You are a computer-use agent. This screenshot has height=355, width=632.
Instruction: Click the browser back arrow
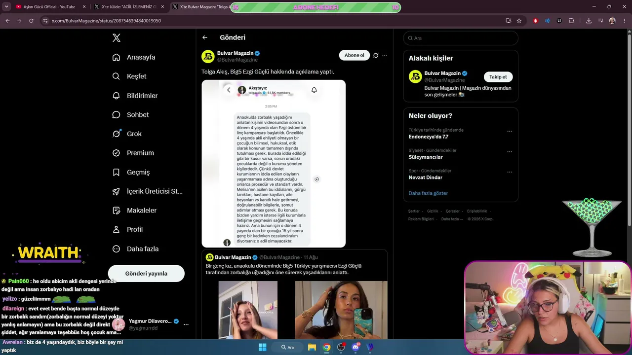(x=7, y=21)
